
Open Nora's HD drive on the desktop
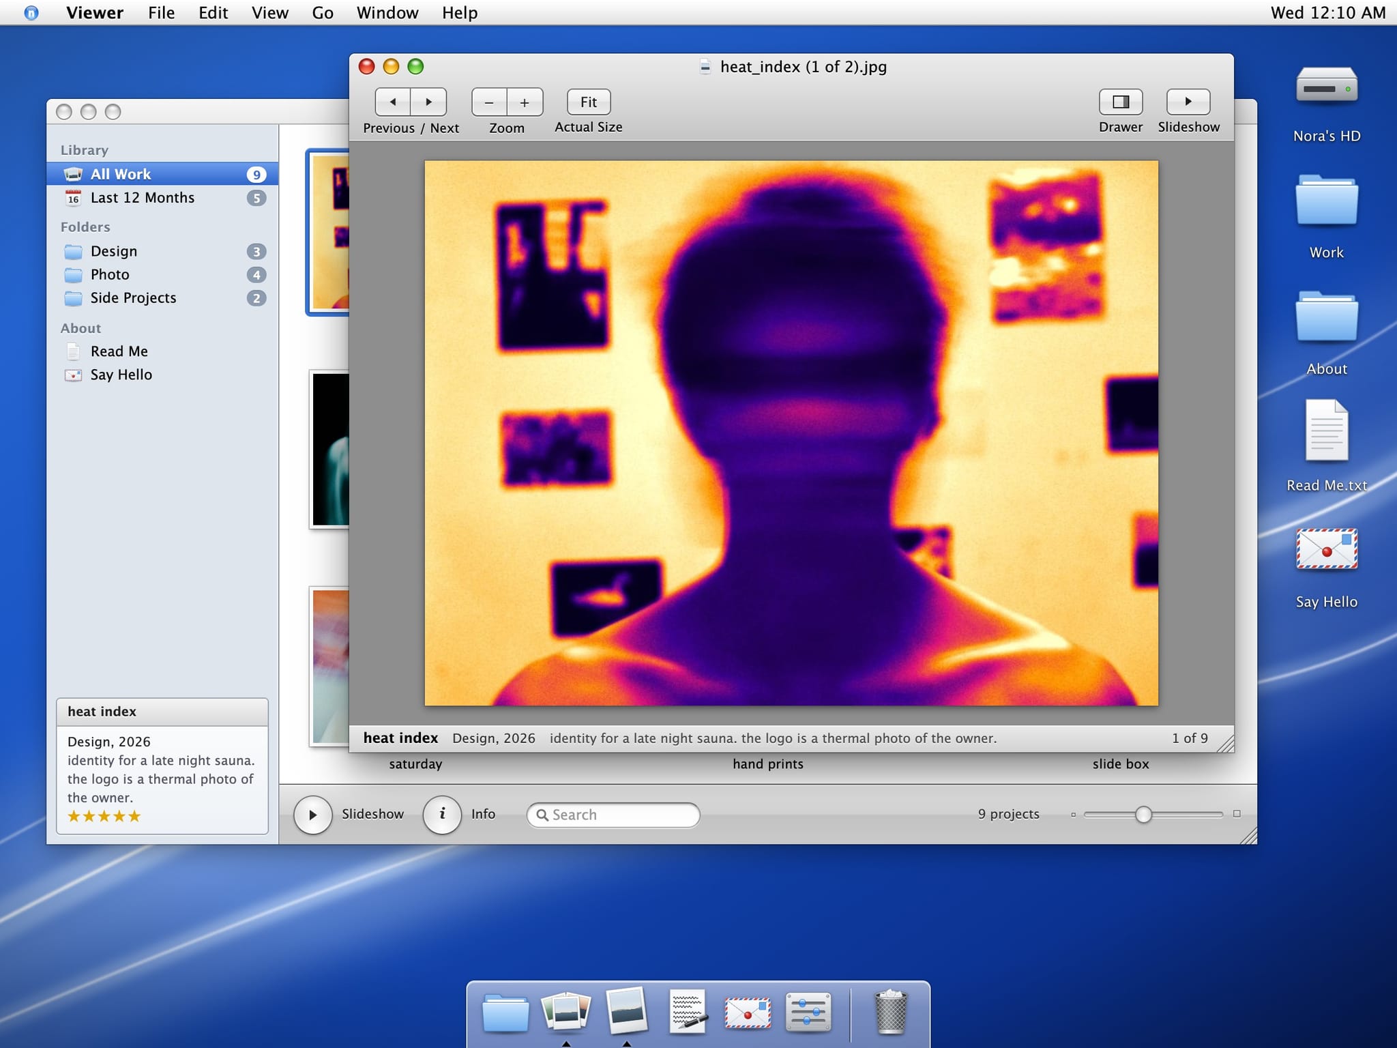[x=1327, y=87]
